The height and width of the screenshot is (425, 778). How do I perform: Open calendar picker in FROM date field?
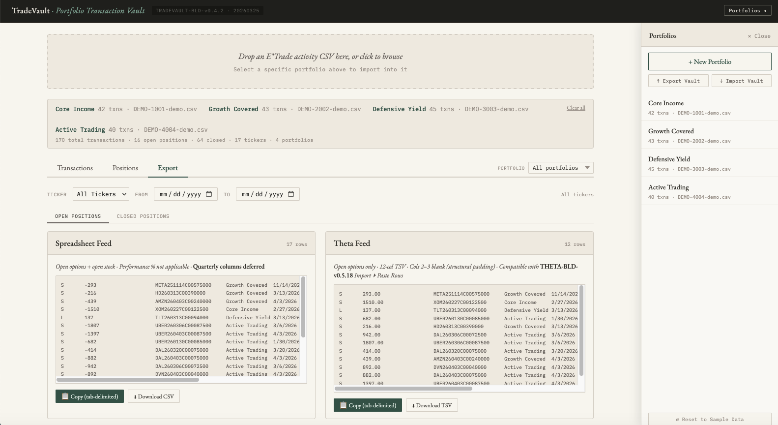[x=209, y=194]
